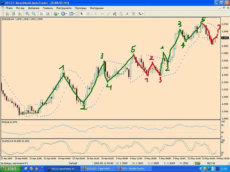Click the C: 1.3649 close value
The height and width of the screenshot is (172, 230).
(x=169, y=163)
